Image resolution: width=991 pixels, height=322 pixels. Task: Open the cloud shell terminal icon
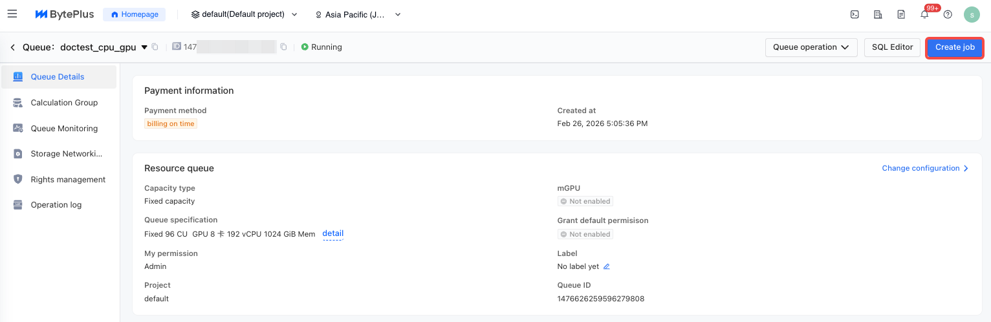pyautogui.click(x=855, y=14)
